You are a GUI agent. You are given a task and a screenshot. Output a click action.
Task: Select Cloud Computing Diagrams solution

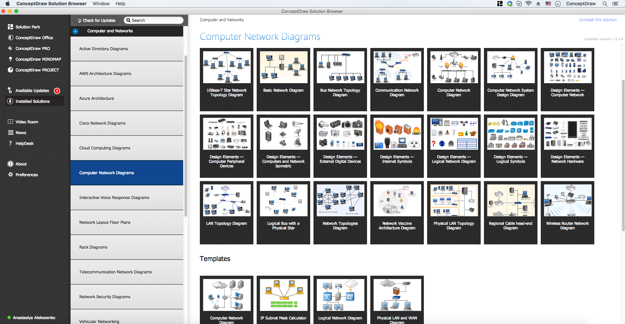(x=127, y=148)
